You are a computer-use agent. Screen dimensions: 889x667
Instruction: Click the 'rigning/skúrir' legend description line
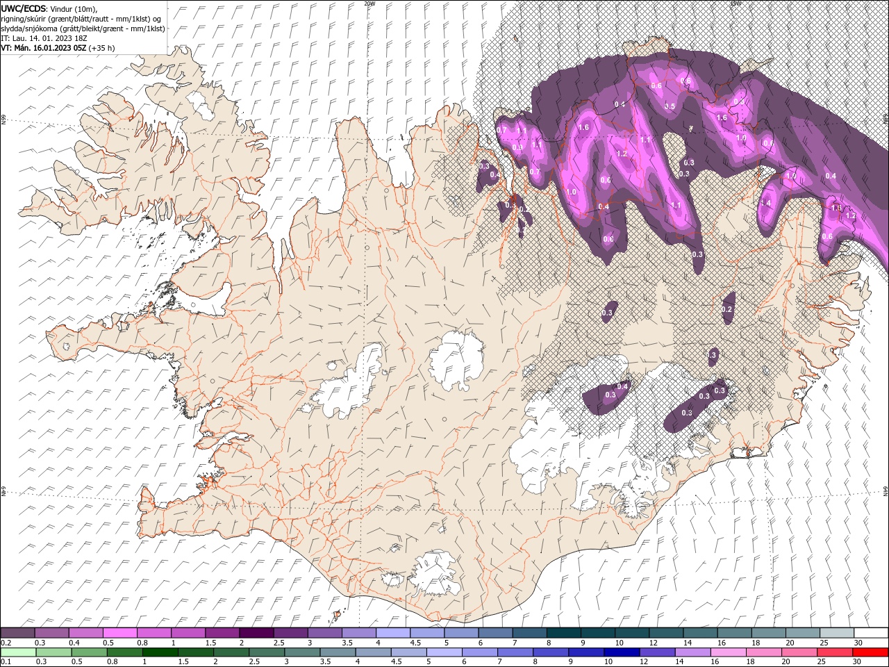82,19
